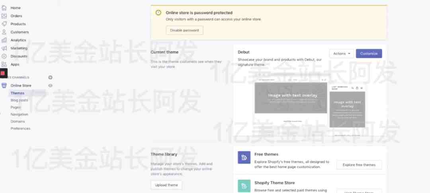Screen dimensions: 430x193
Task: Click Explore free themes button
Action: pyautogui.click(x=359, y=165)
